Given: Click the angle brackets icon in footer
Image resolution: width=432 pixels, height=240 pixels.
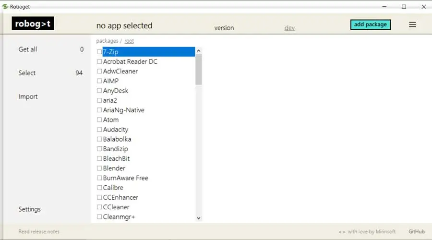Looking at the screenshot, I should [x=342, y=232].
